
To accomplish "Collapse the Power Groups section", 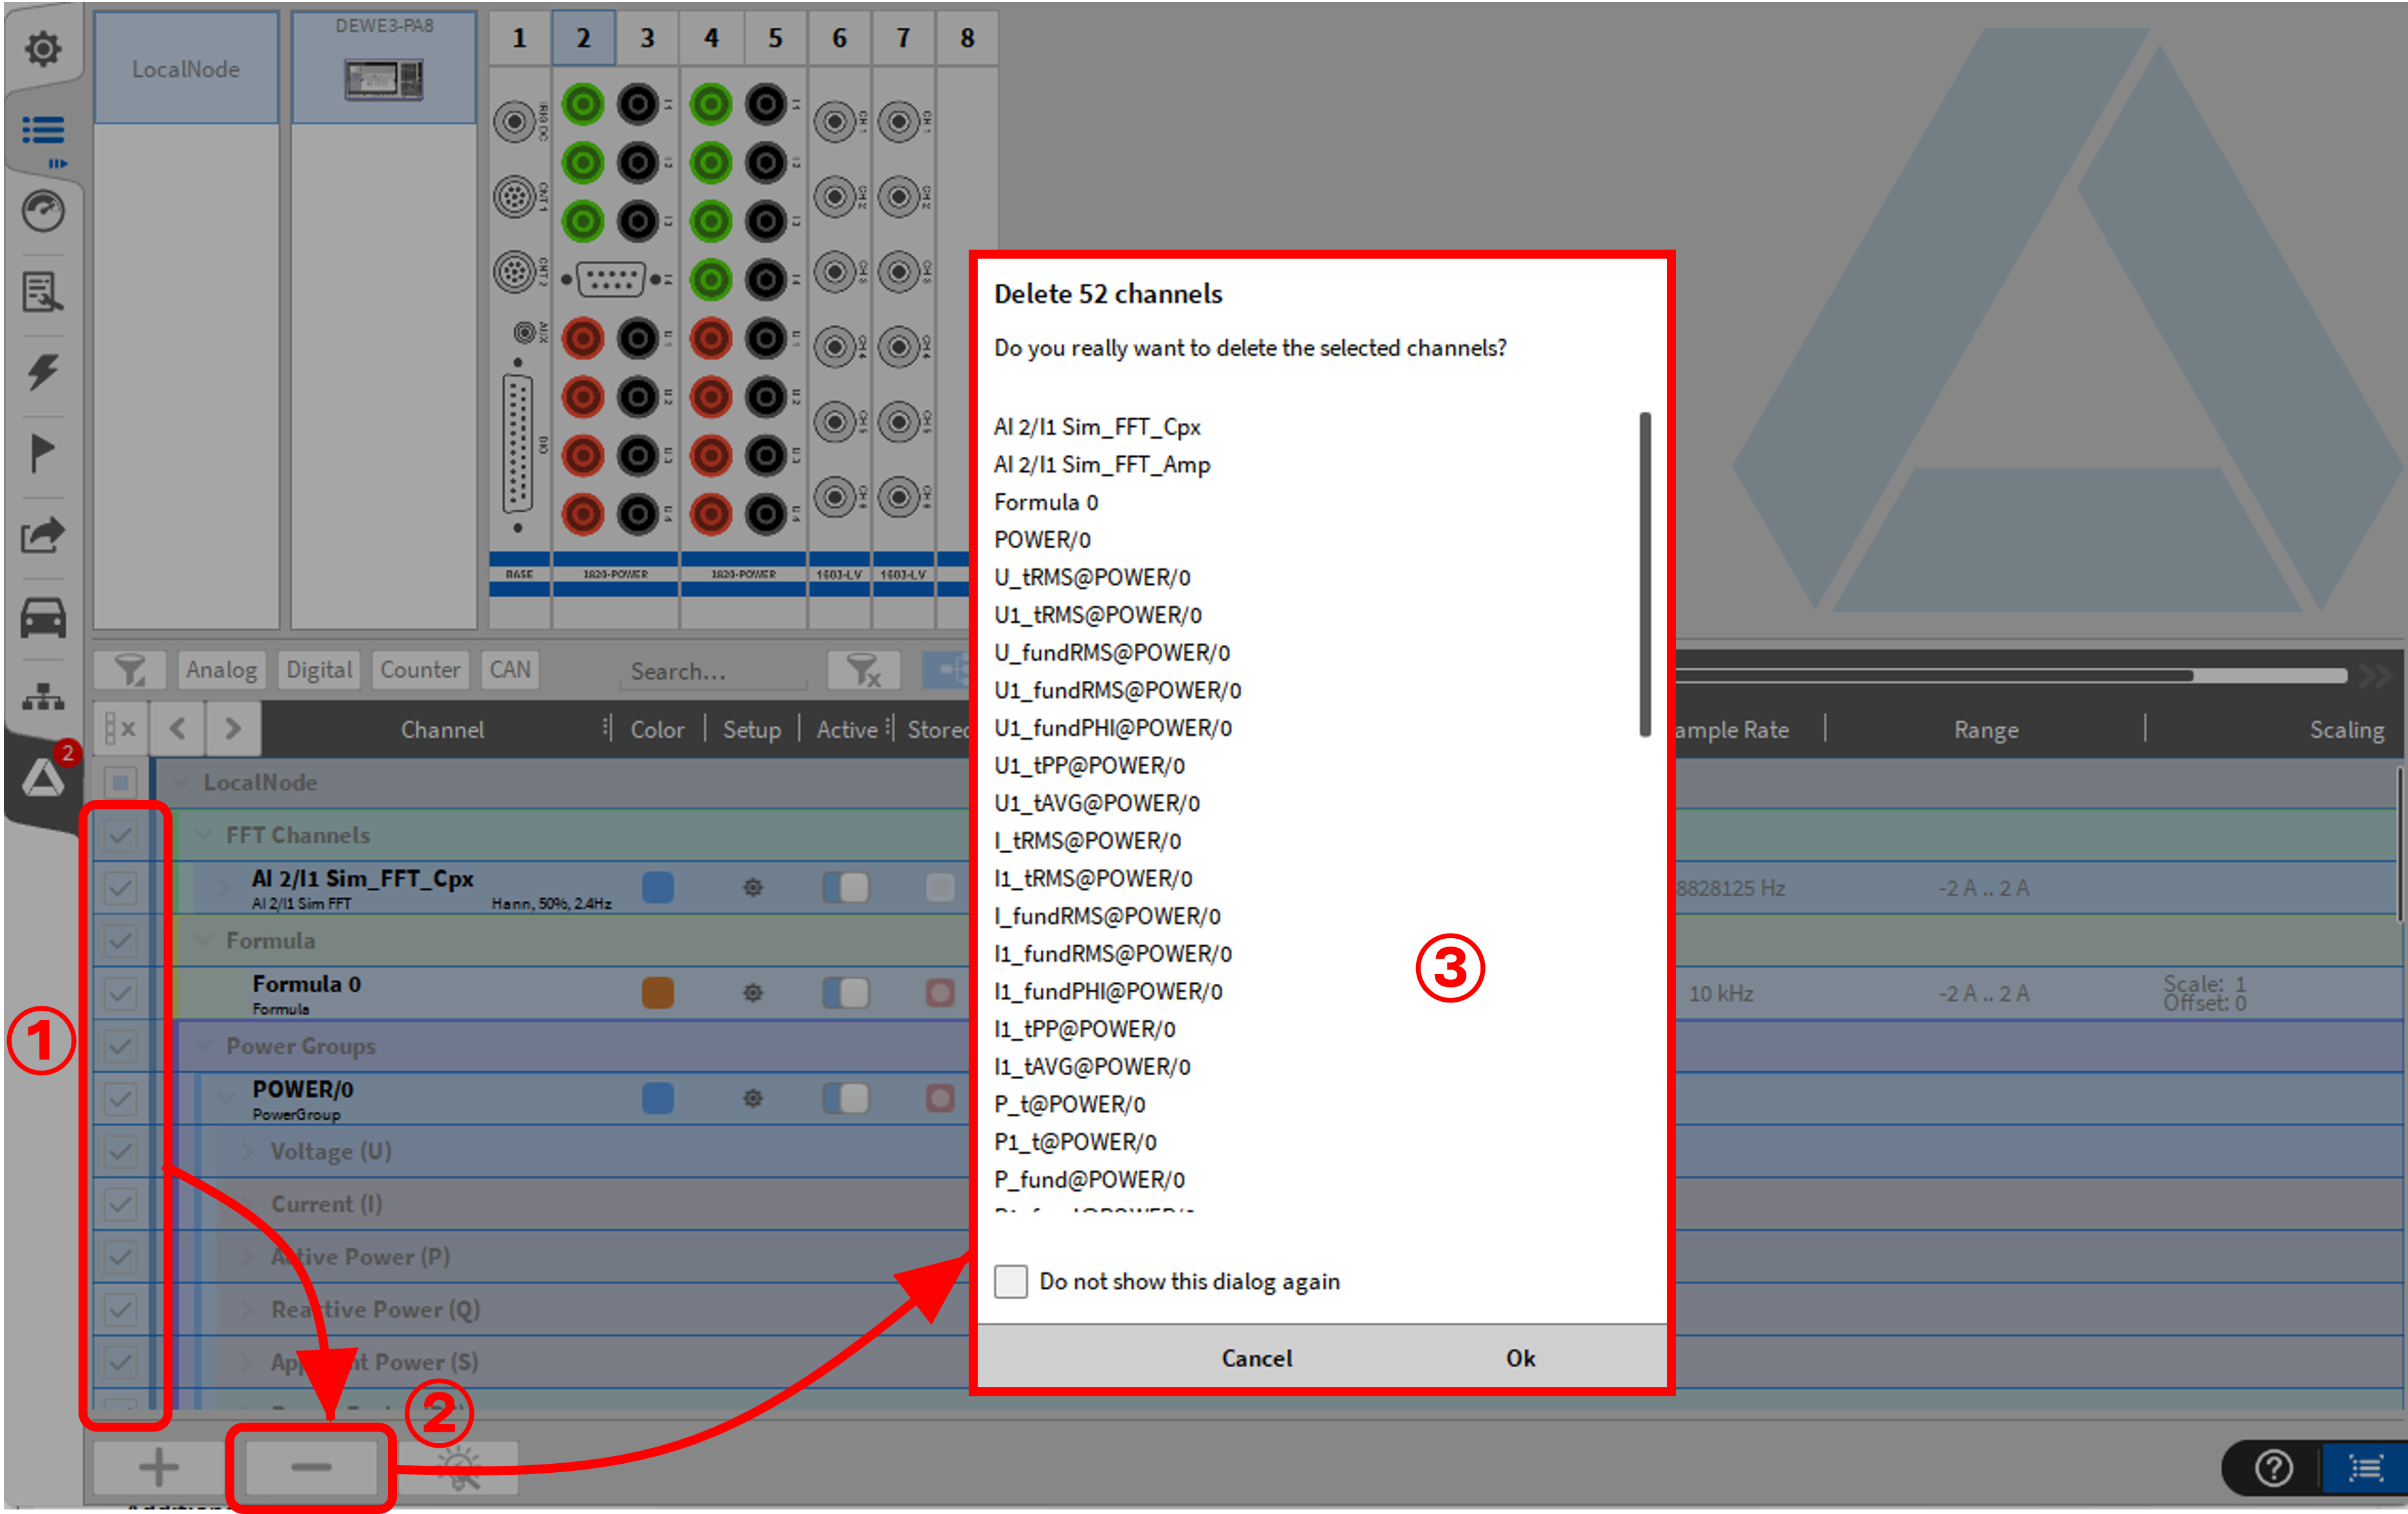I will 204,1046.
